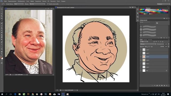Lock transparent pixels of the layer
Screen dimensions: 171x96
point(146,47)
